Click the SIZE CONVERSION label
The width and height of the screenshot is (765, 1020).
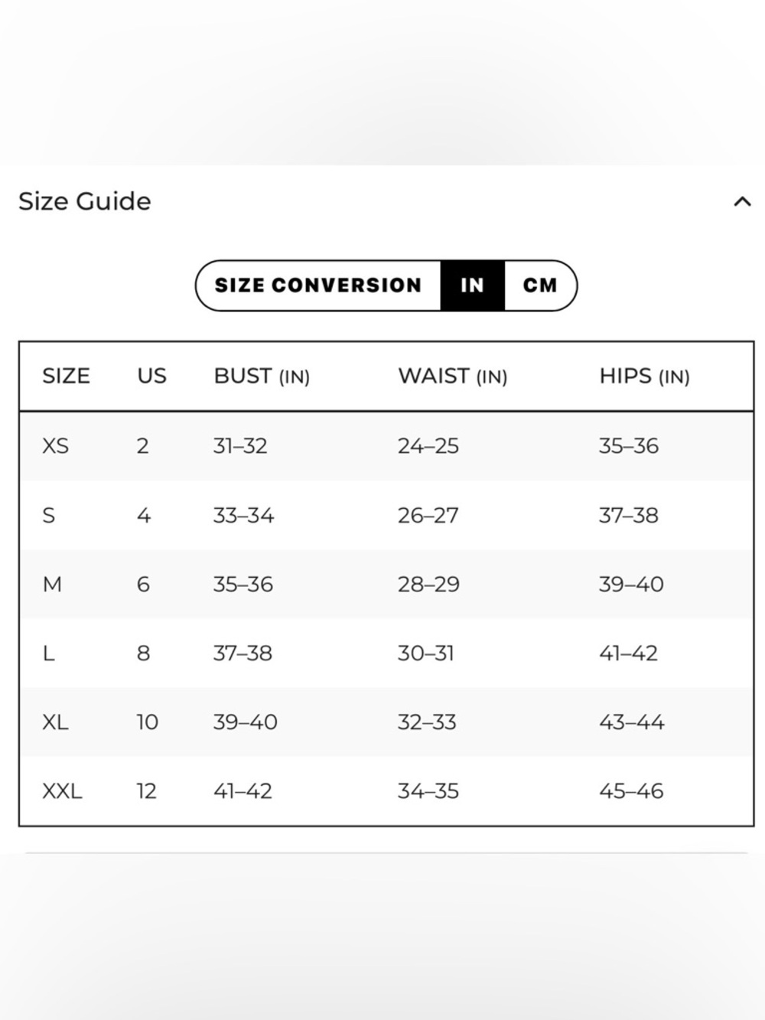318,285
